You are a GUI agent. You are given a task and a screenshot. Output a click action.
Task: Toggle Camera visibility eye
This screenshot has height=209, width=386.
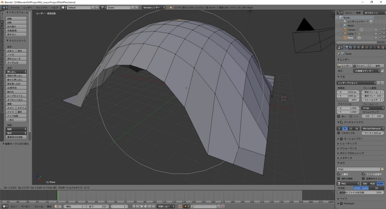(376, 30)
